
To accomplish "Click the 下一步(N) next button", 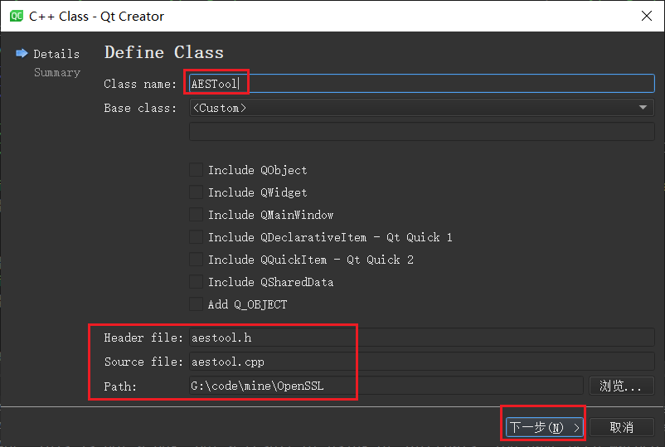I will pyautogui.click(x=544, y=427).
